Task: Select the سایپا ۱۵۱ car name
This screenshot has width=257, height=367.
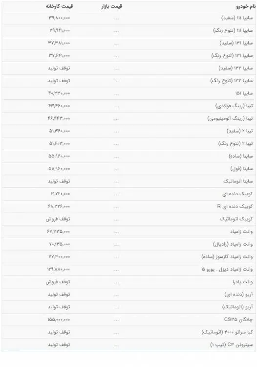Action: (244, 93)
